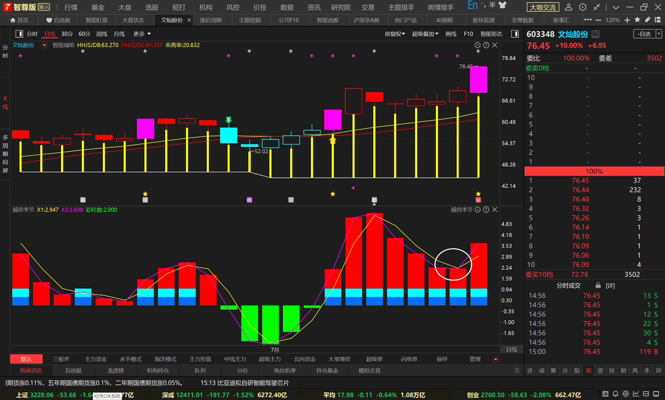
Task: Expand the red circle arrow after 管理
Action: [495, 359]
